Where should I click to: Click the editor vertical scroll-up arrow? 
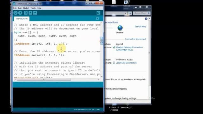click(x=102, y=23)
